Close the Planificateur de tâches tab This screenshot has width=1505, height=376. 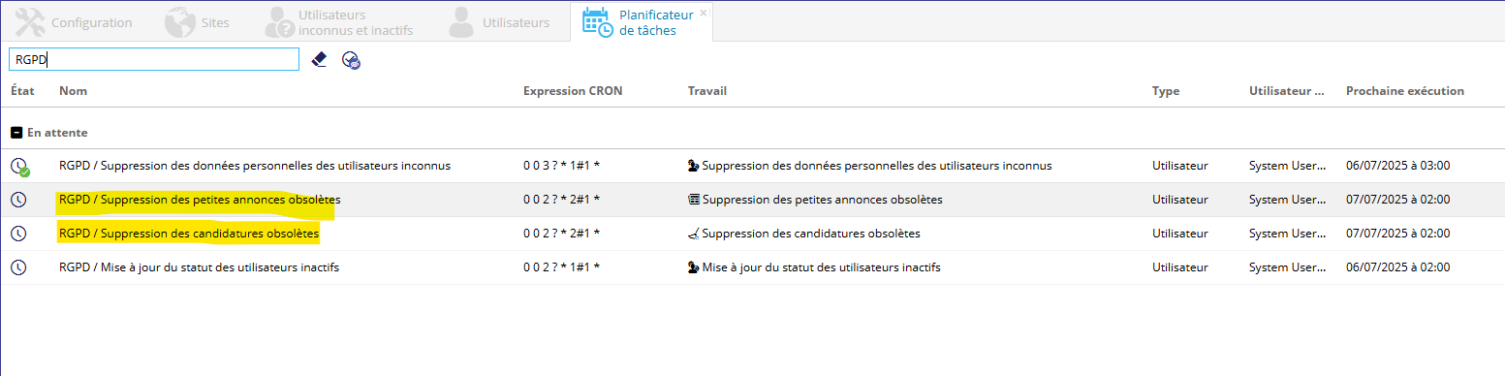click(703, 14)
